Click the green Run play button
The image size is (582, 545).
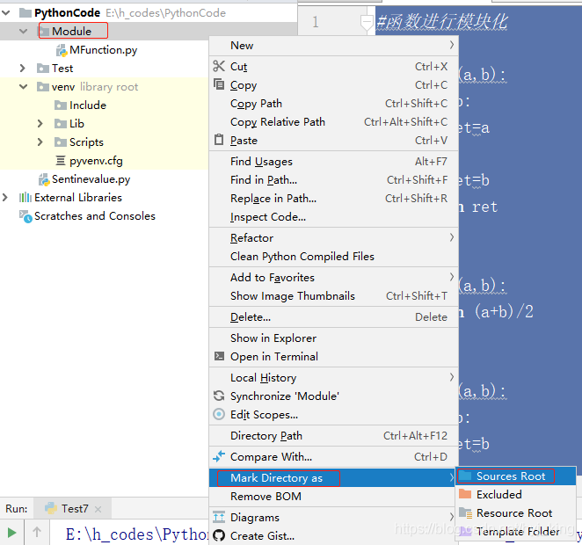pos(11,533)
